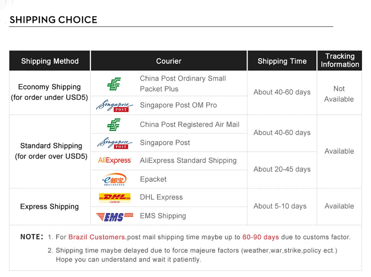
Task: Click the red 60-90 days text
Action: (x=260, y=237)
